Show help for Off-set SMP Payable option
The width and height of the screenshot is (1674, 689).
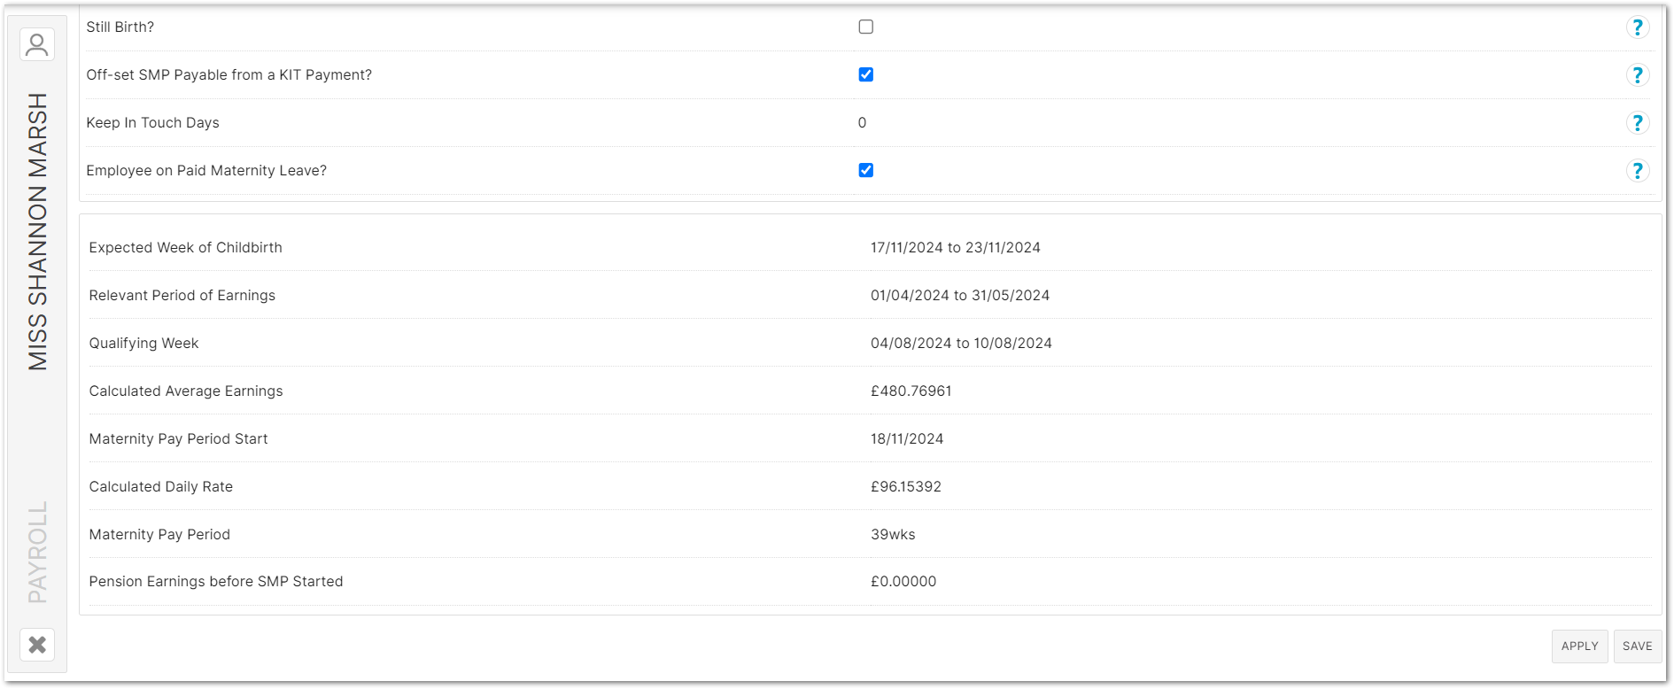tap(1637, 75)
